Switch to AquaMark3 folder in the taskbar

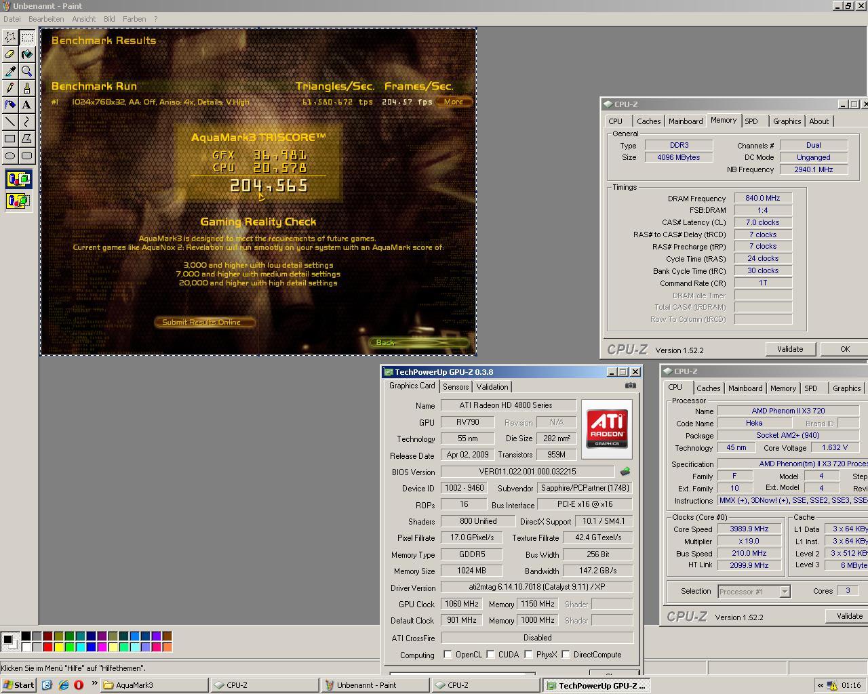(155, 685)
